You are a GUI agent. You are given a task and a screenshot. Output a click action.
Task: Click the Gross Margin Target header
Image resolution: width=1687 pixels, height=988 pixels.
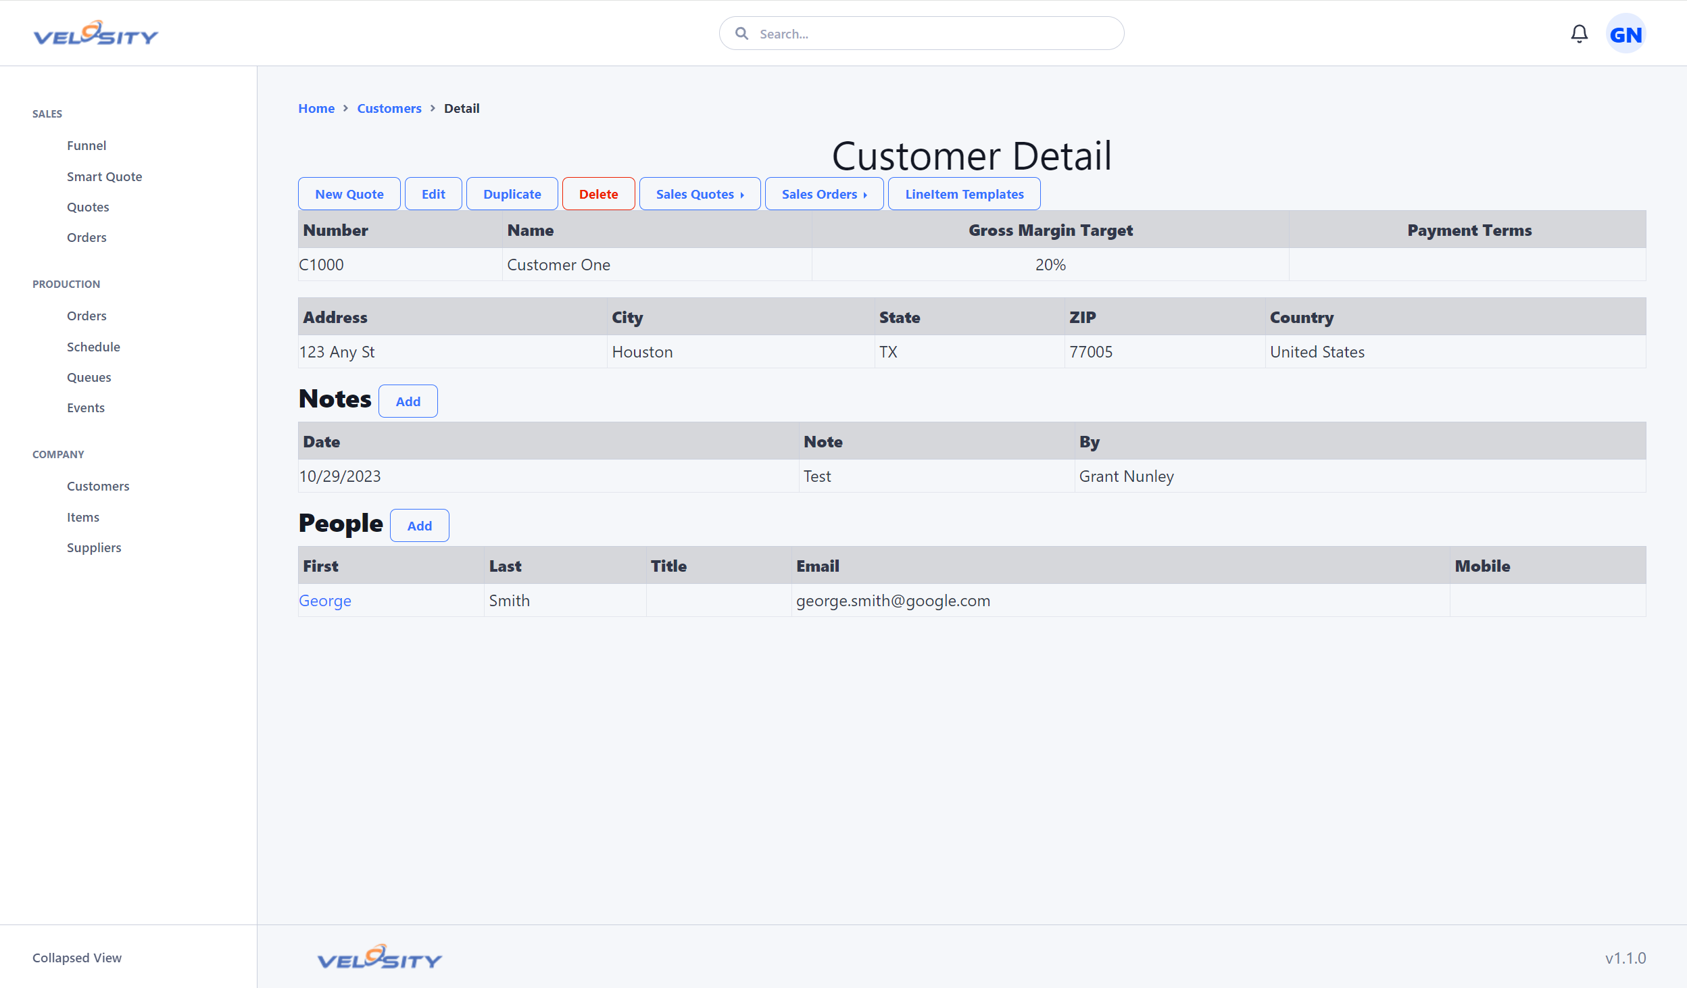(1050, 230)
